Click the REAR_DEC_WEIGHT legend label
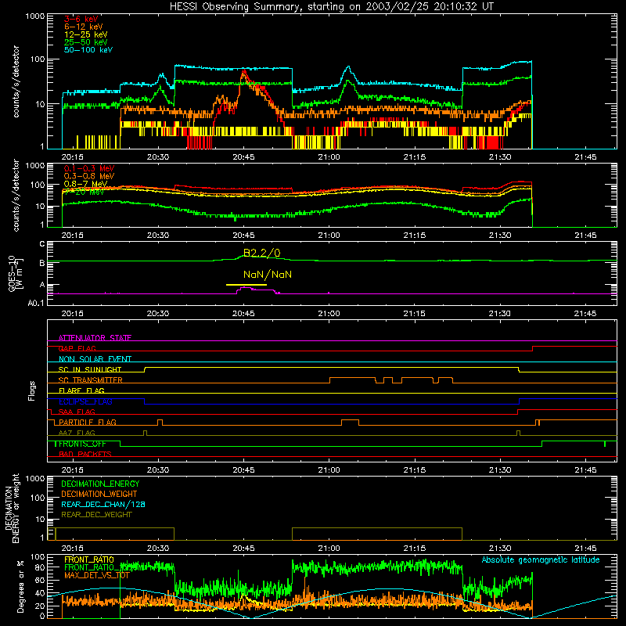 pos(96,515)
